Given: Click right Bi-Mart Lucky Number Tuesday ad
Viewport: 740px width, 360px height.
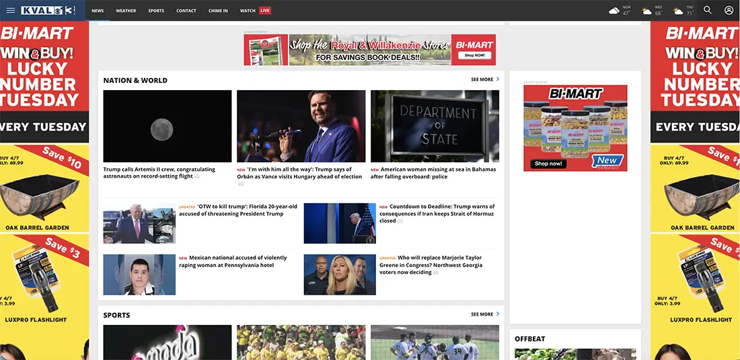Looking at the screenshot, I should [x=695, y=81].
